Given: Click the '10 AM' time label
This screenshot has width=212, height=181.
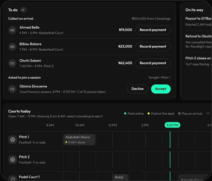Looking at the screenshot, I should (x=80, y=125).
